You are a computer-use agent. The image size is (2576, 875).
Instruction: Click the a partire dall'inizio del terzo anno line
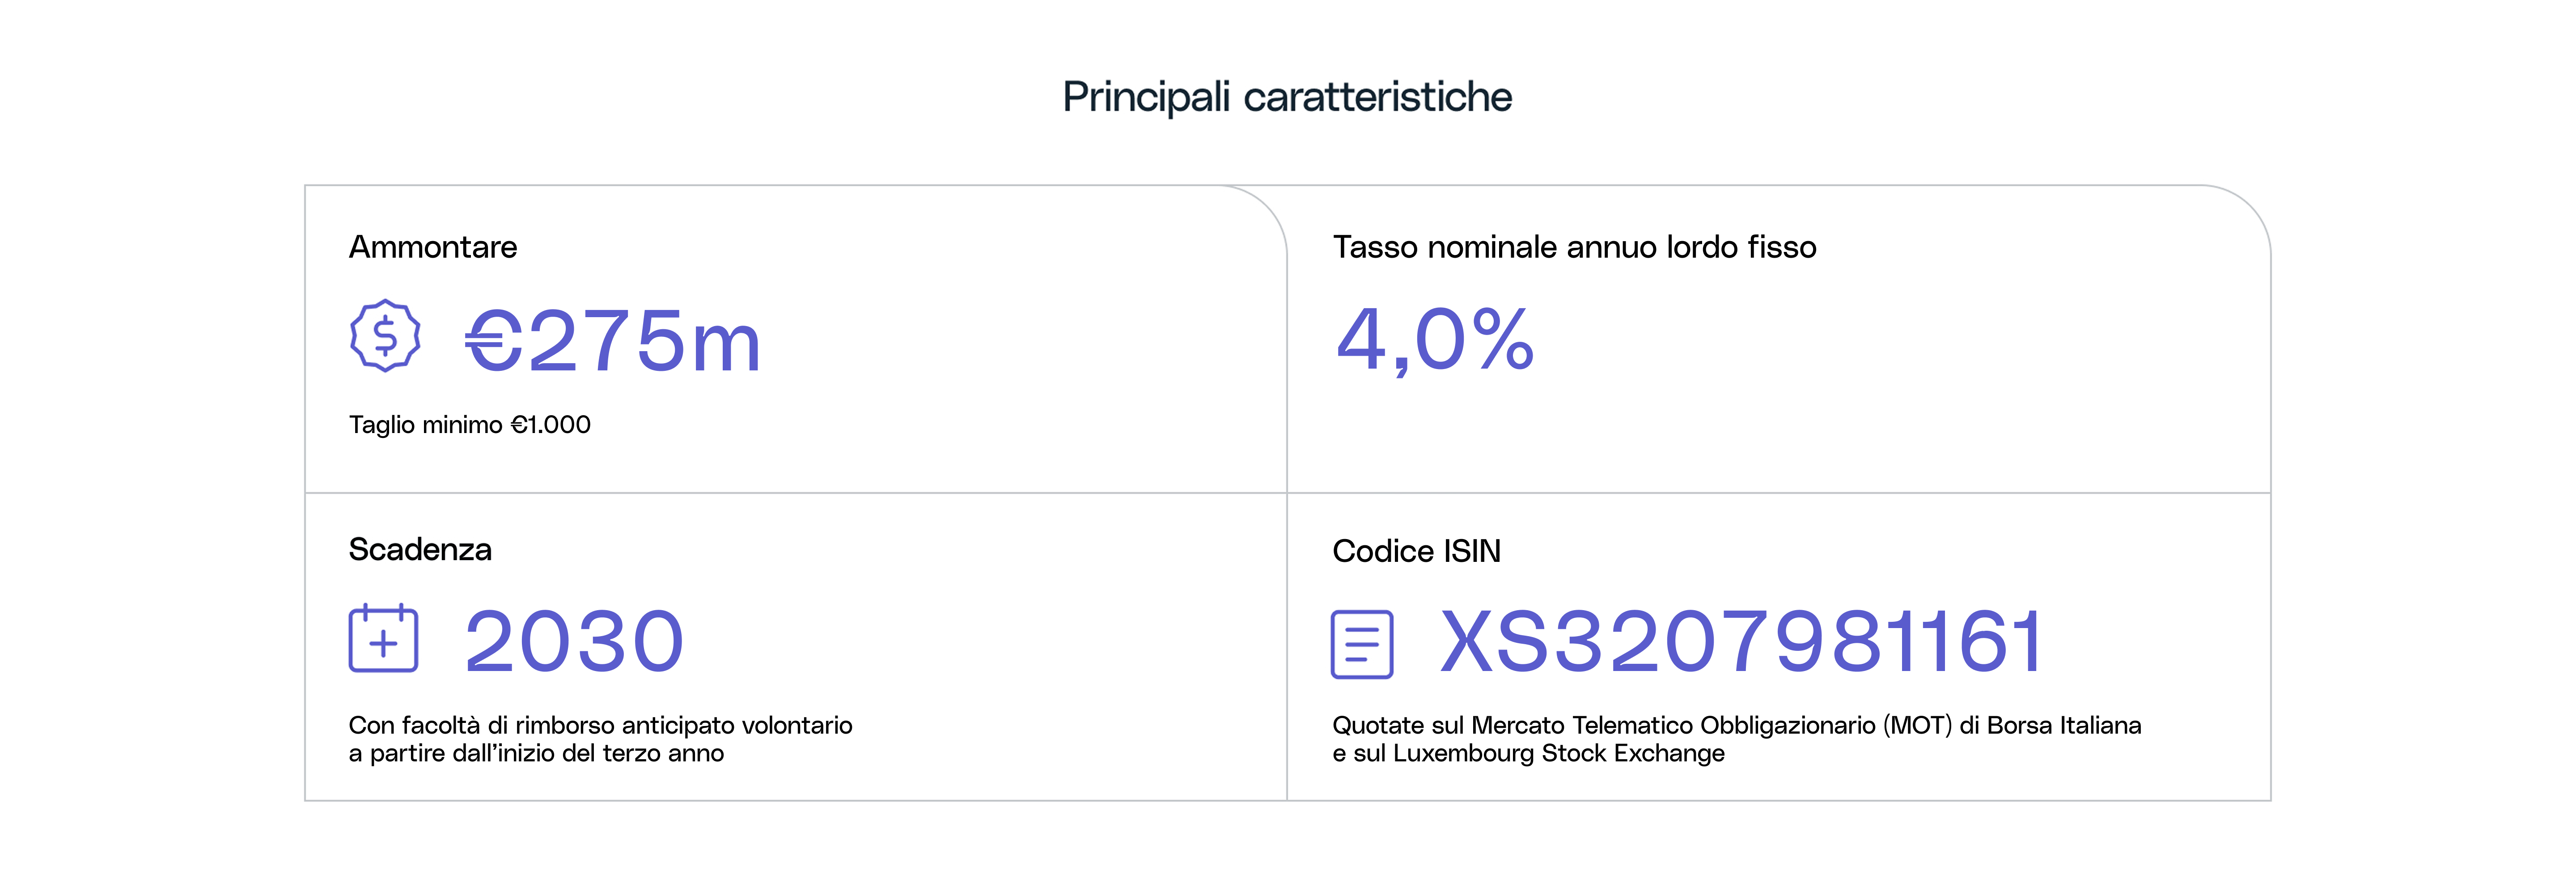(536, 753)
